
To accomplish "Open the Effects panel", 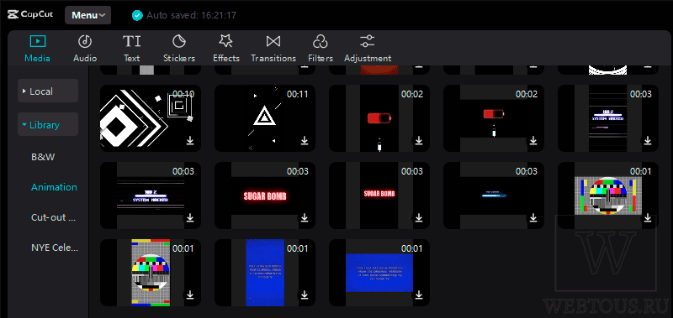I will coord(226,49).
